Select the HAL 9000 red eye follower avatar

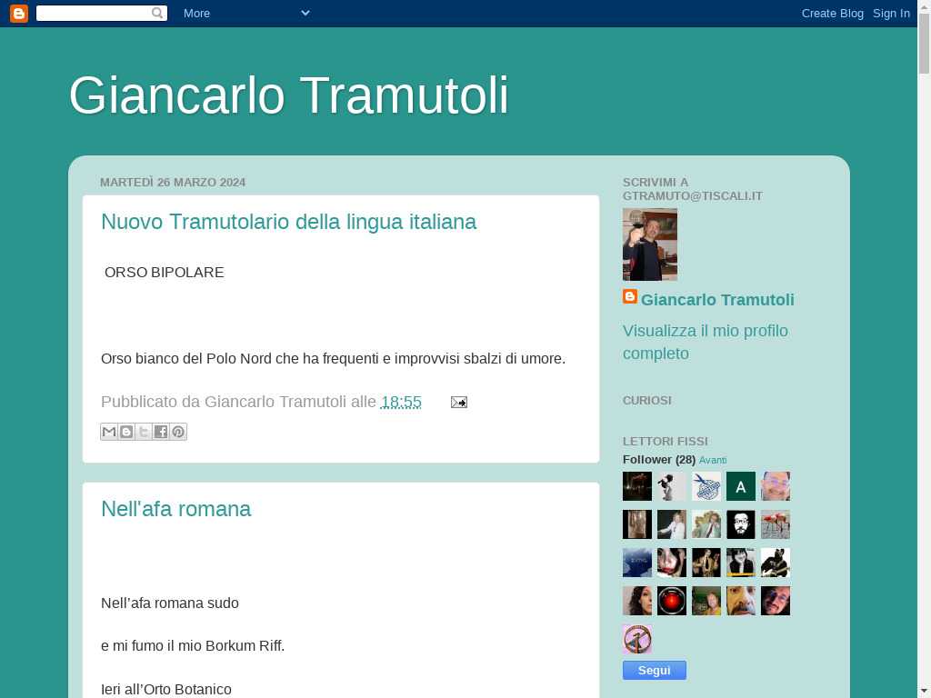coord(672,601)
